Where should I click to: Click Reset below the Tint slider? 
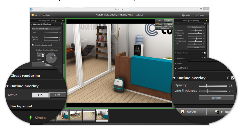197,47
